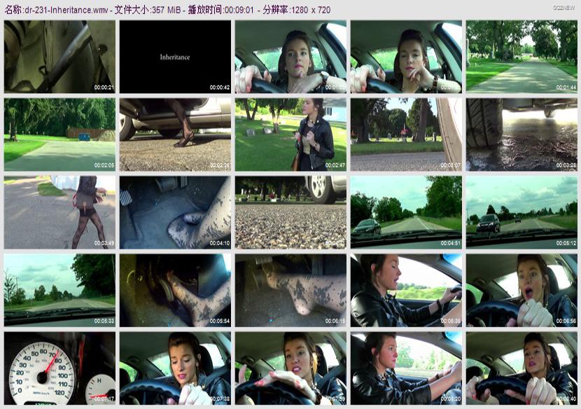Screen dimensions: 581x409
Task: Select the road view thumbnail at 00:04:51
Action: point(406,212)
